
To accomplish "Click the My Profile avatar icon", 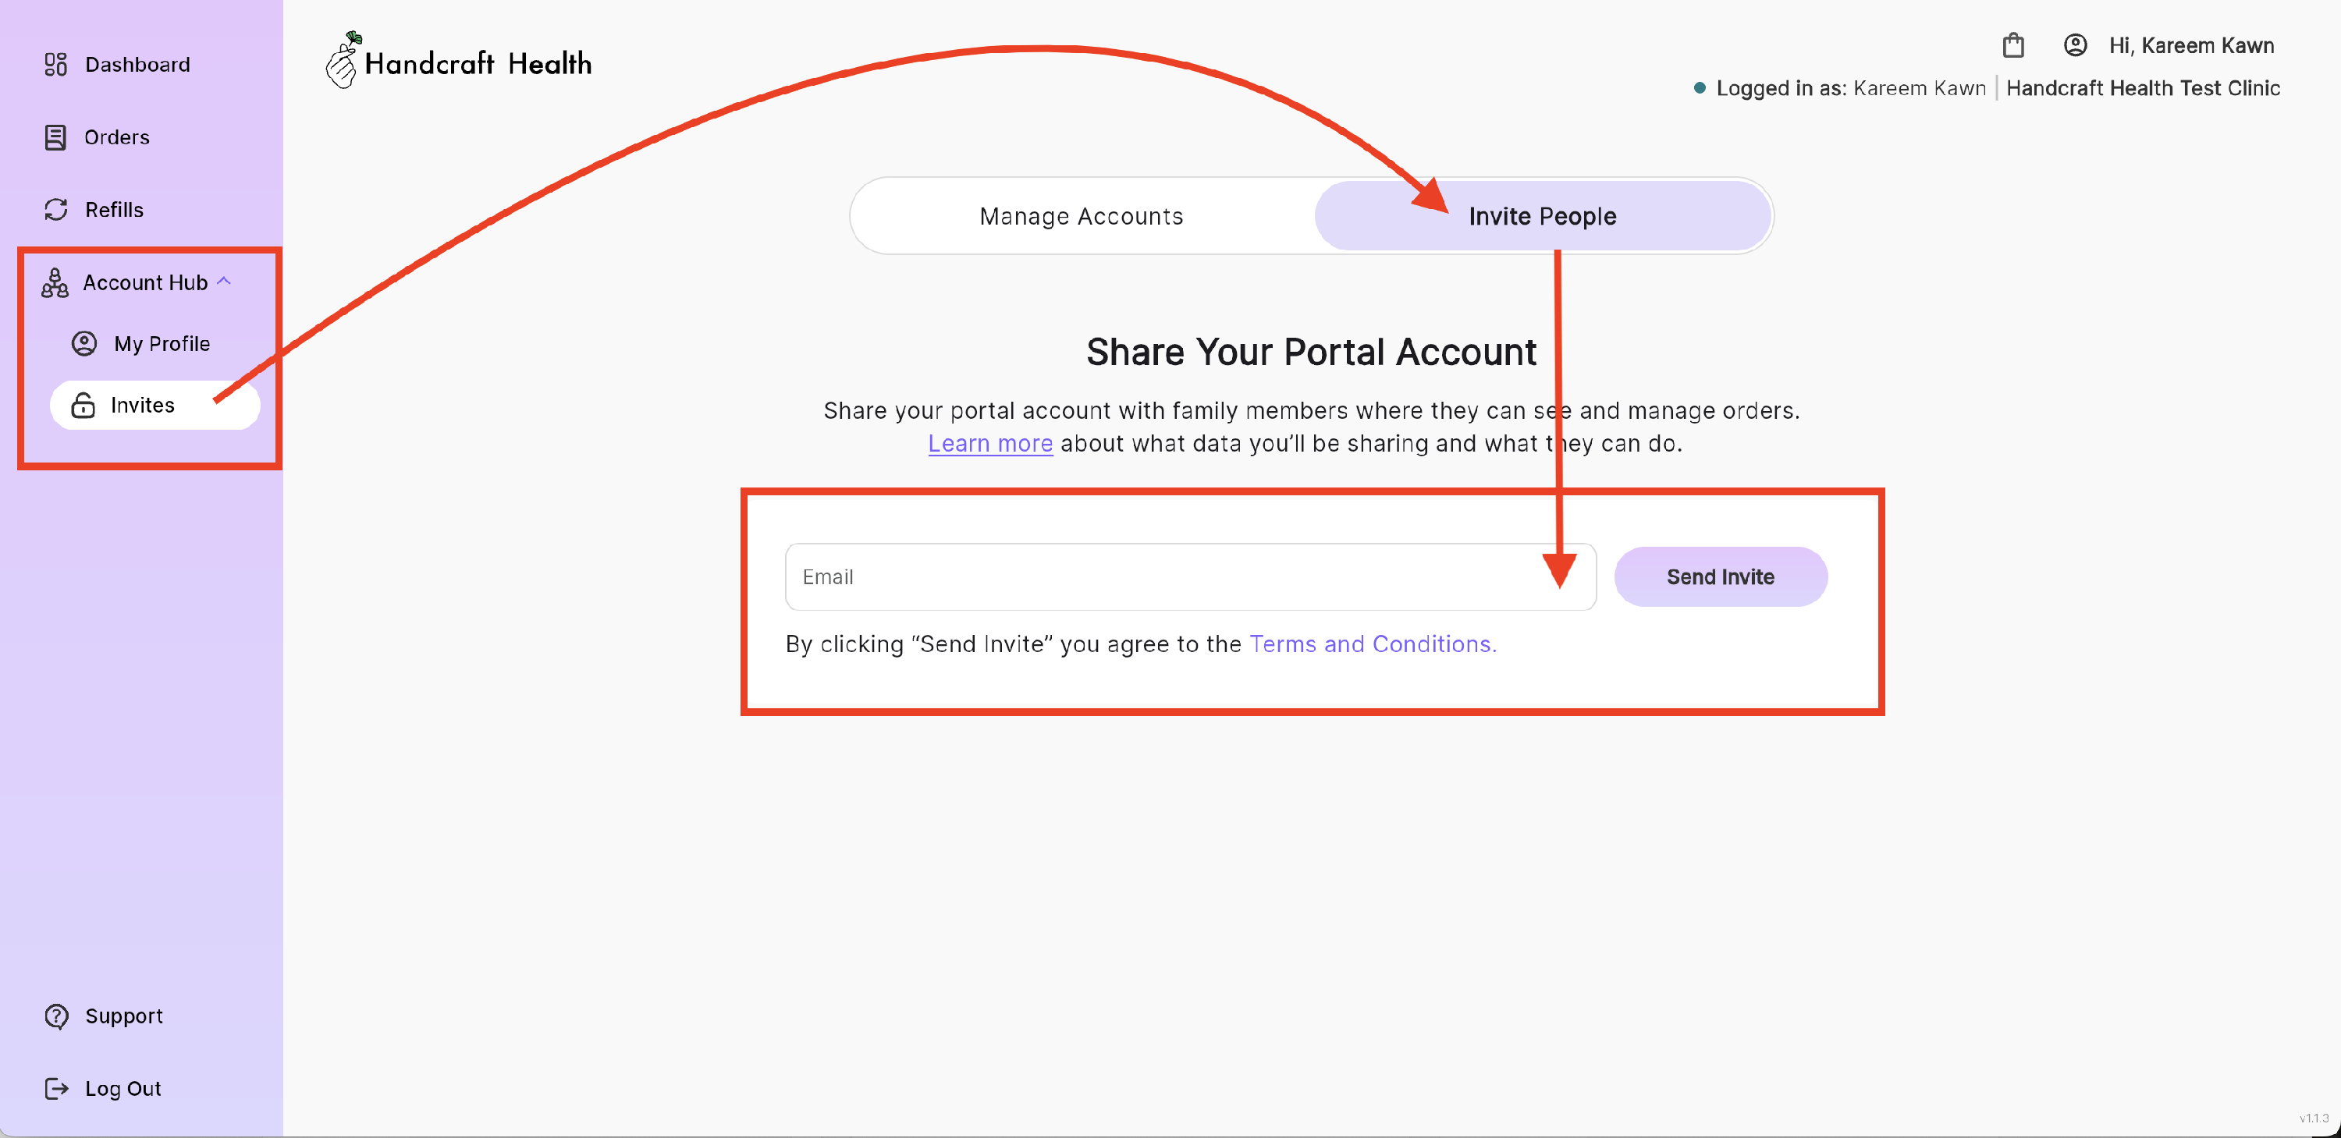I will tap(84, 343).
